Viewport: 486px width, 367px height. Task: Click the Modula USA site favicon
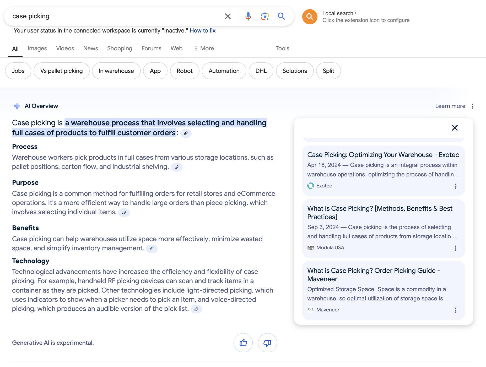311,247
